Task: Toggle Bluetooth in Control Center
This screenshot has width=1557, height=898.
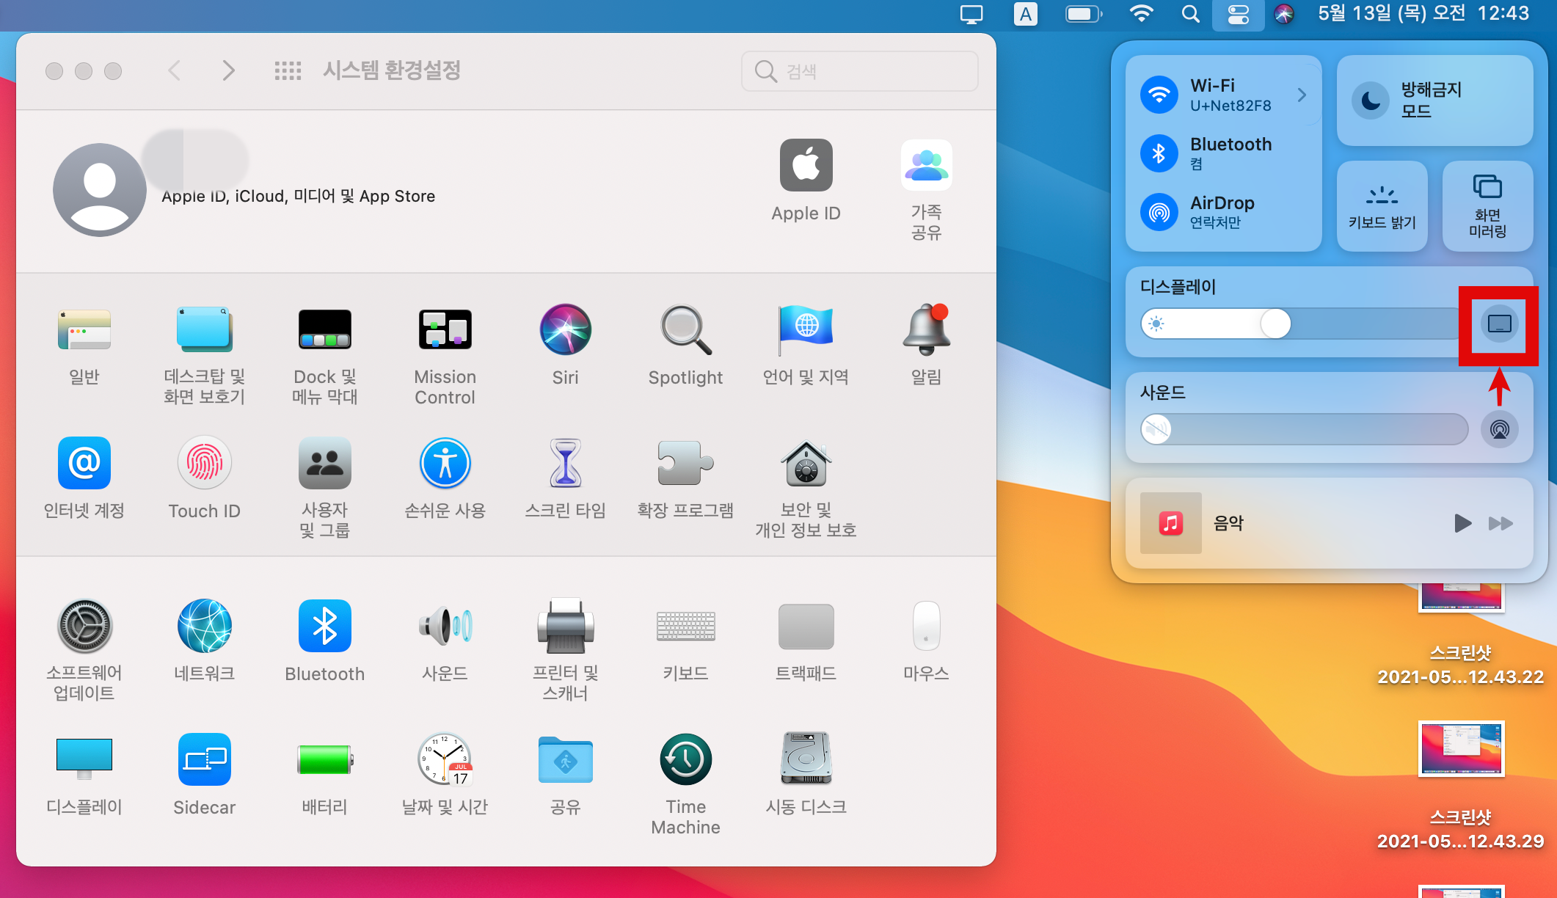Action: (x=1159, y=153)
